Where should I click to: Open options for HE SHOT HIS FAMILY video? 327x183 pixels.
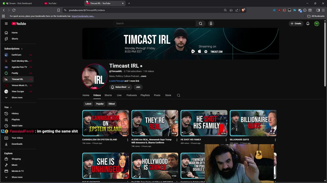(226, 140)
